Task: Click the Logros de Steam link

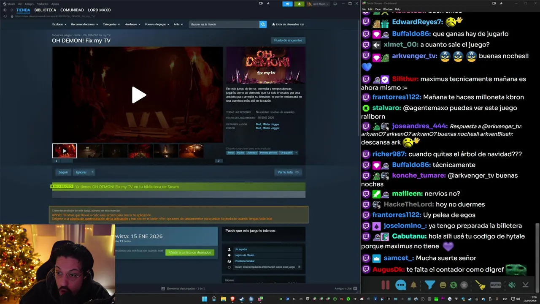Action: [244, 255]
